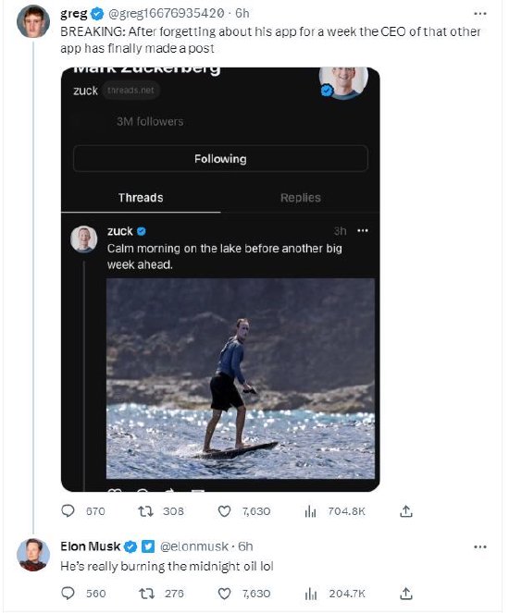The width and height of the screenshot is (509, 613).
Task: Click the threads.net badge
Action: (x=130, y=91)
